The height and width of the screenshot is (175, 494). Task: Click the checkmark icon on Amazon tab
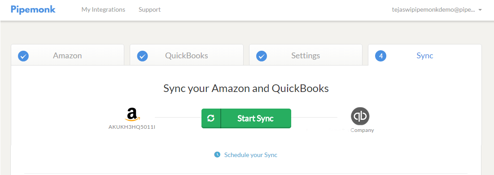pyautogui.click(x=24, y=56)
